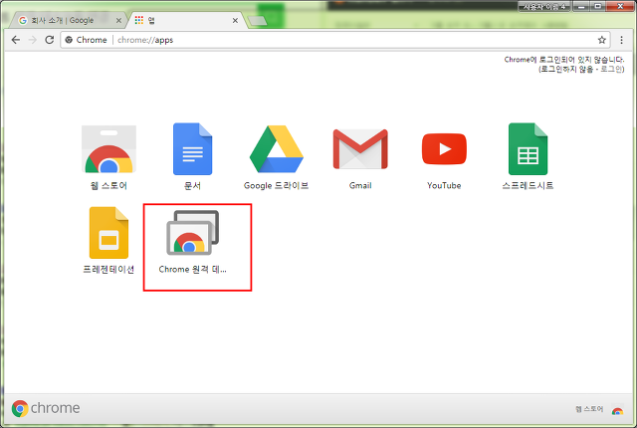Open Google 드라이브 app
Viewport: 637px width, 428px height.
277,149
